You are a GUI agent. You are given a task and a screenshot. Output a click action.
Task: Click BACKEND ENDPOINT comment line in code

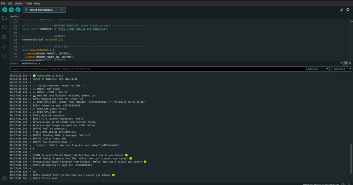pos(84,25)
